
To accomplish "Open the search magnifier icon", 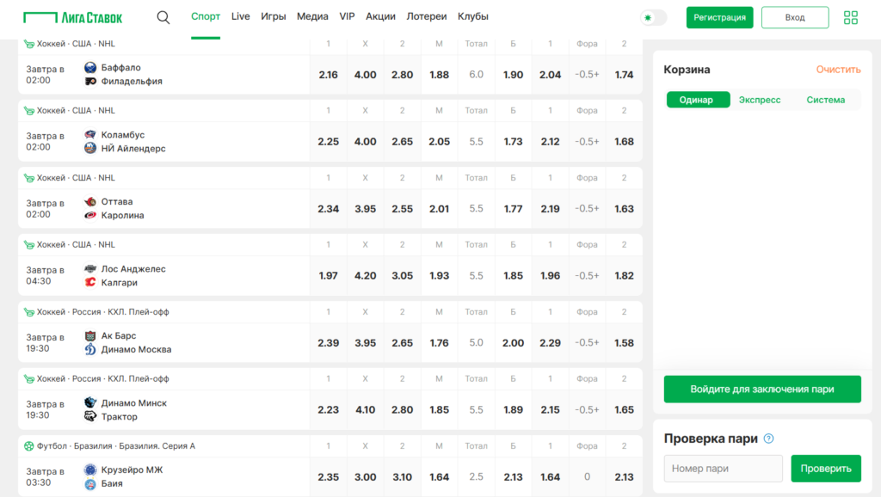I will (163, 17).
